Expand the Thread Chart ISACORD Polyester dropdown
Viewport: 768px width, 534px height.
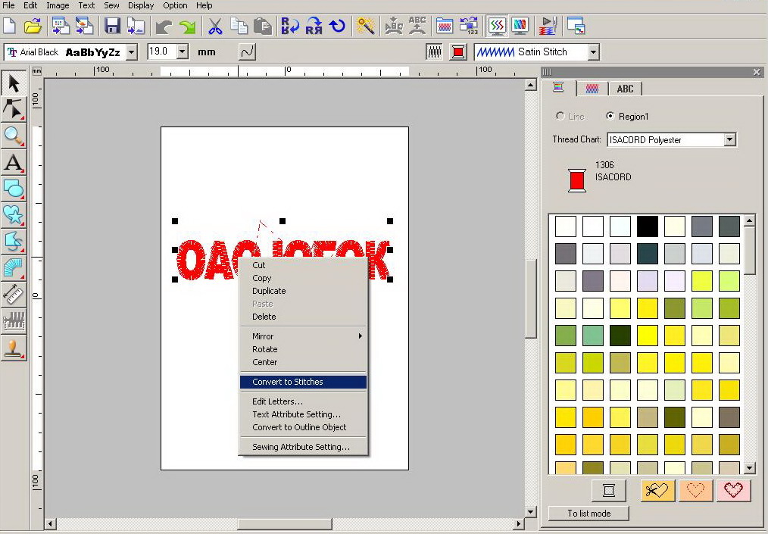729,140
